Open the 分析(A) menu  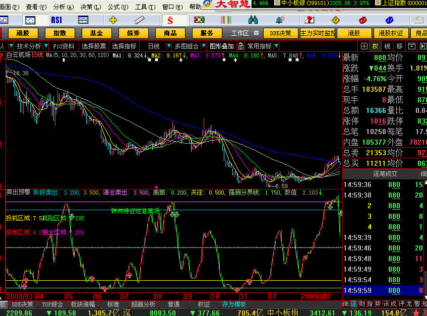pyautogui.click(x=63, y=7)
